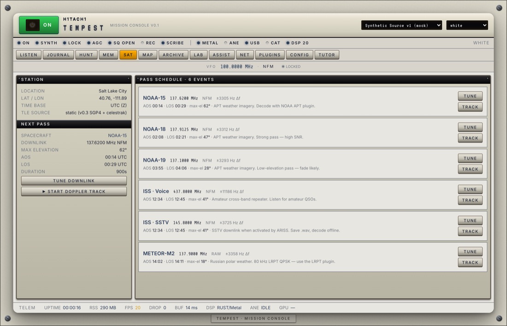Switch to the LISTEN tab
The image size is (507, 326).
click(29, 55)
